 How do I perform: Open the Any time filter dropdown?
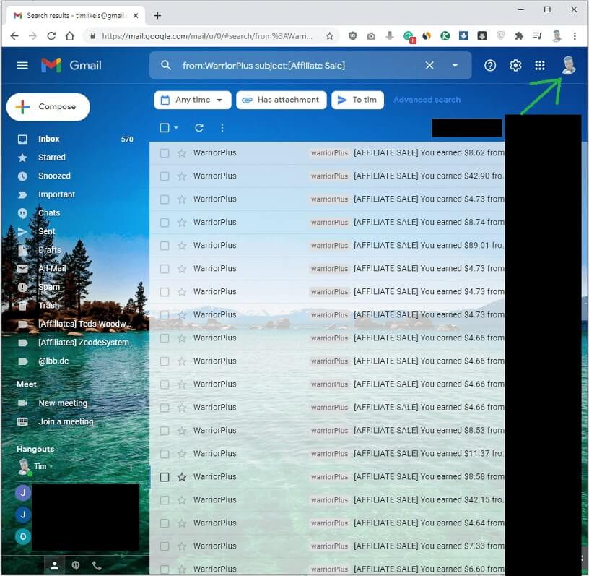pos(192,100)
